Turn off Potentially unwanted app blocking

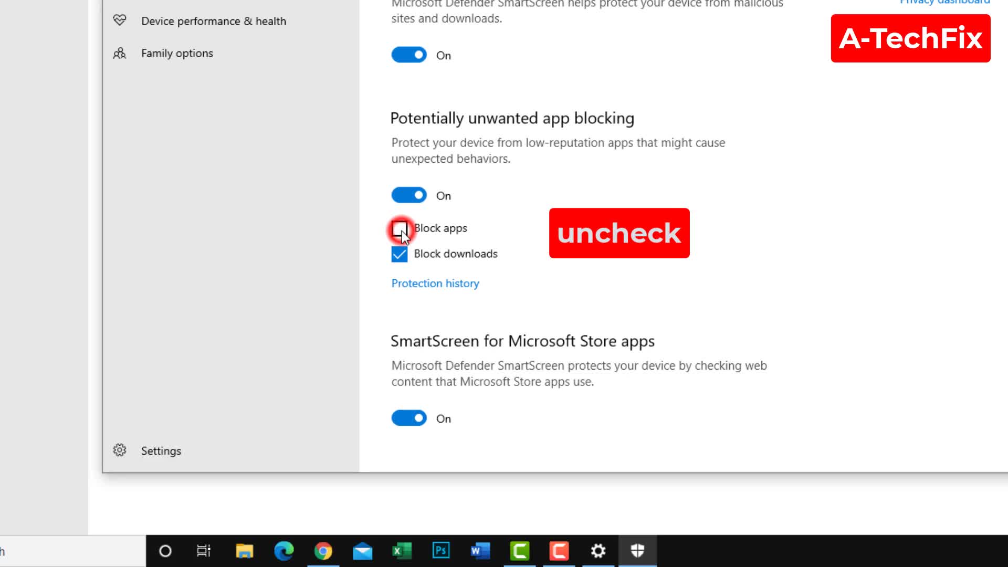point(409,195)
